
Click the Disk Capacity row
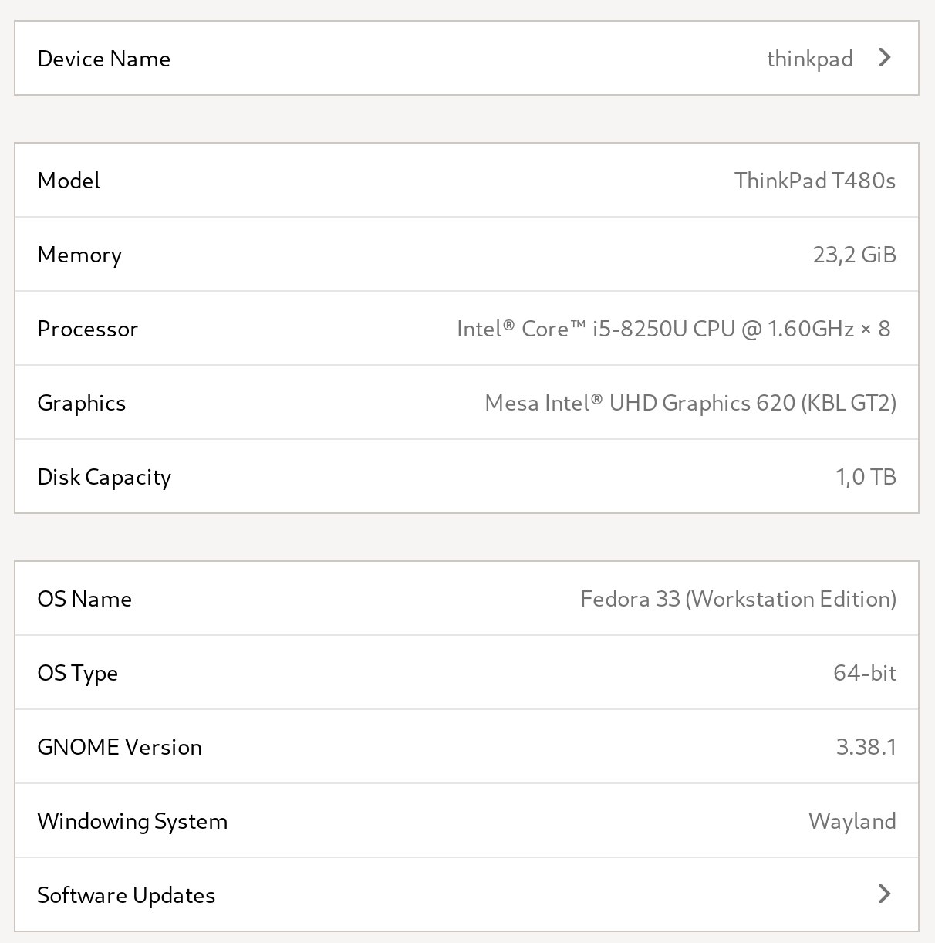pyautogui.click(x=467, y=476)
